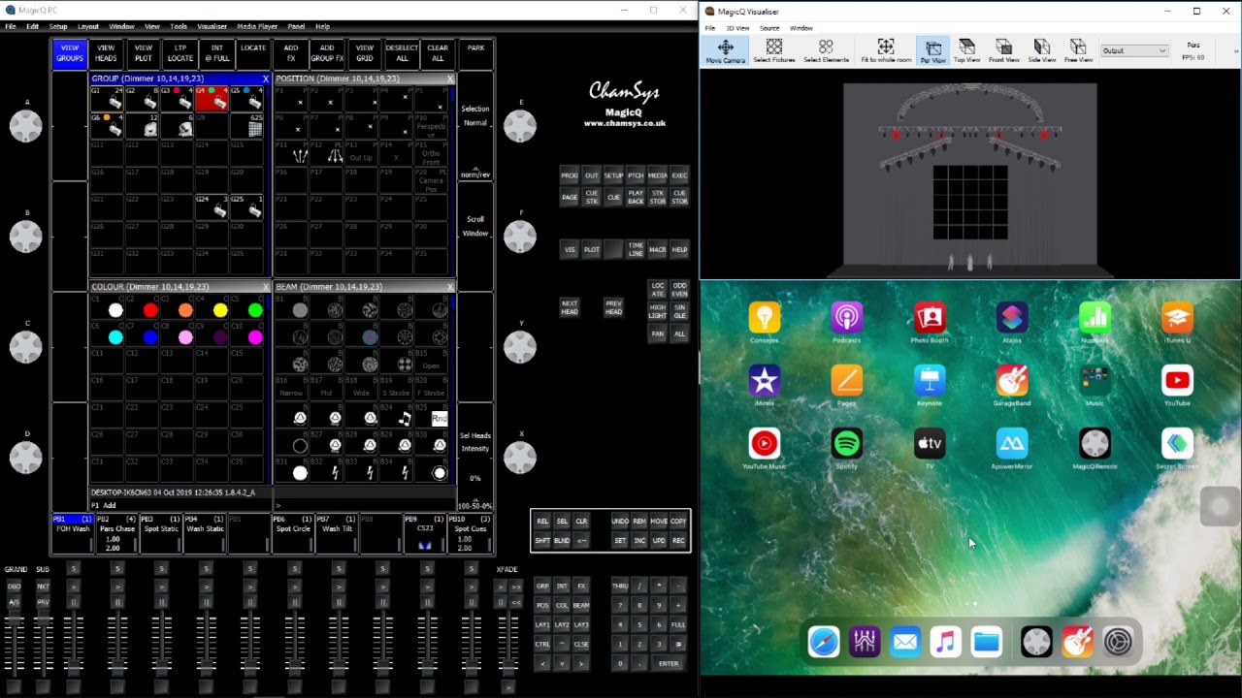
Task: Tap the AssistiveTouch floating button
Action: pos(1220,507)
